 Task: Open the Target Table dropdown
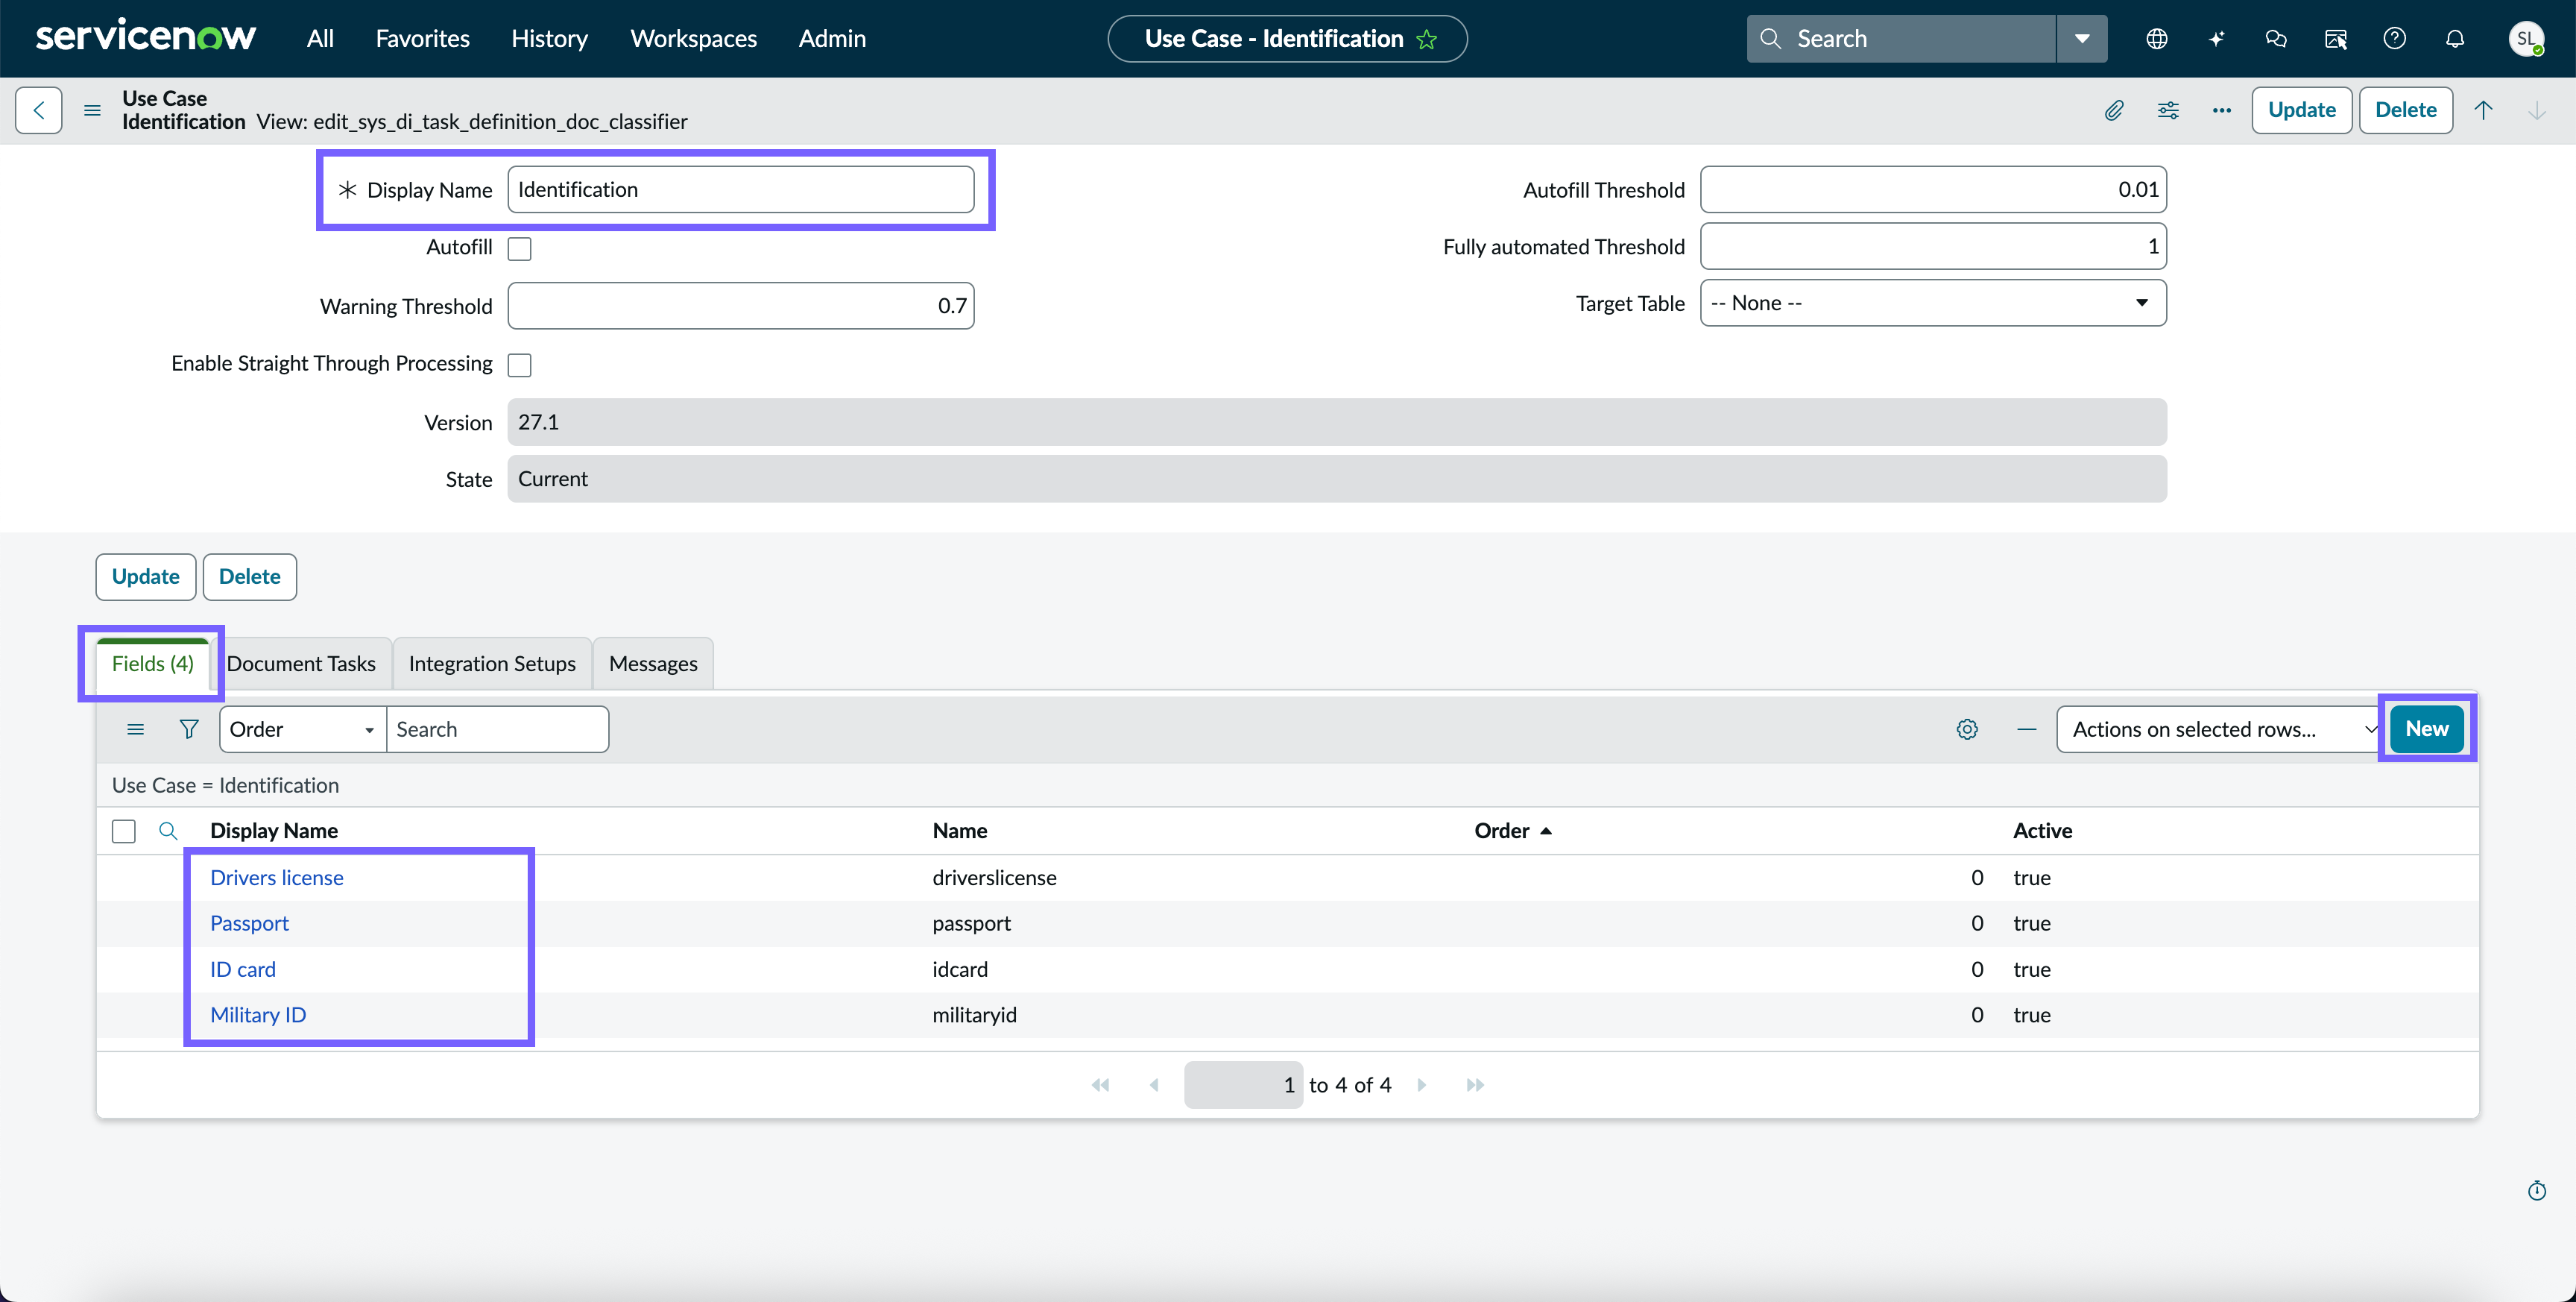point(1933,302)
